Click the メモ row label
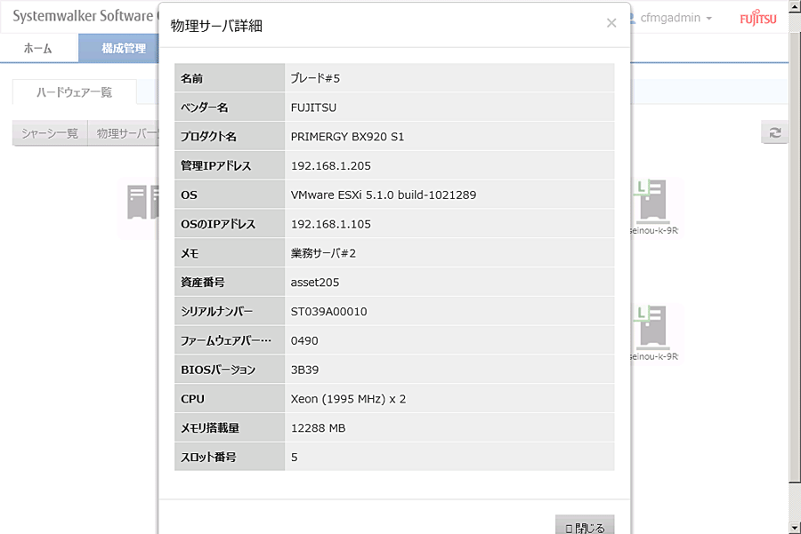 (190, 253)
